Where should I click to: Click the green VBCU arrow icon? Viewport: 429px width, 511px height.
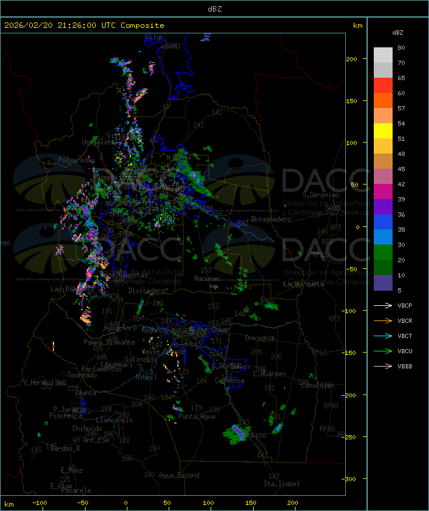(x=383, y=351)
